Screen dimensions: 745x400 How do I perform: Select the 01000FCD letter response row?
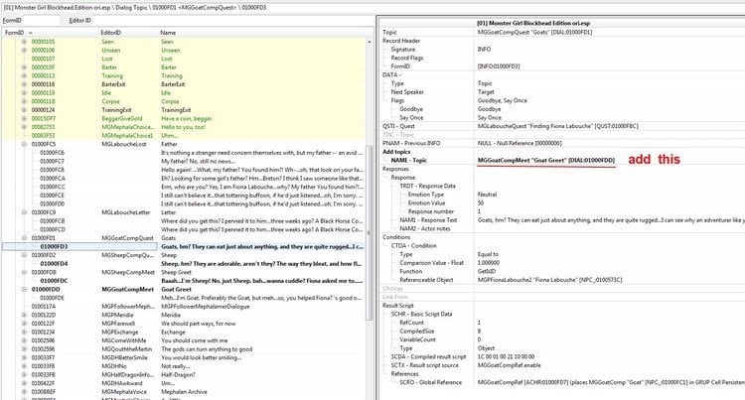click(184, 229)
